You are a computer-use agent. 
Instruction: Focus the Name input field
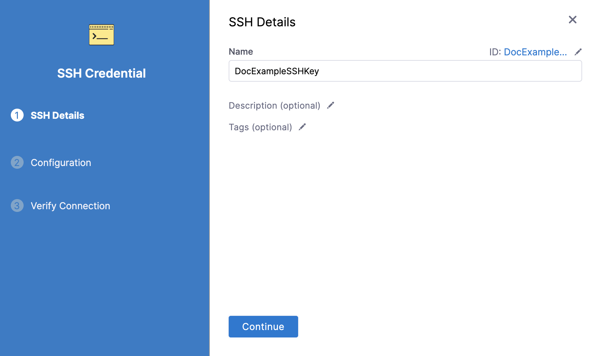click(x=405, y=71)
